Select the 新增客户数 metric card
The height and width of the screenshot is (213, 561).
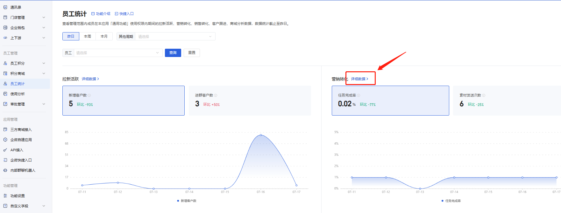click(124, 101)
